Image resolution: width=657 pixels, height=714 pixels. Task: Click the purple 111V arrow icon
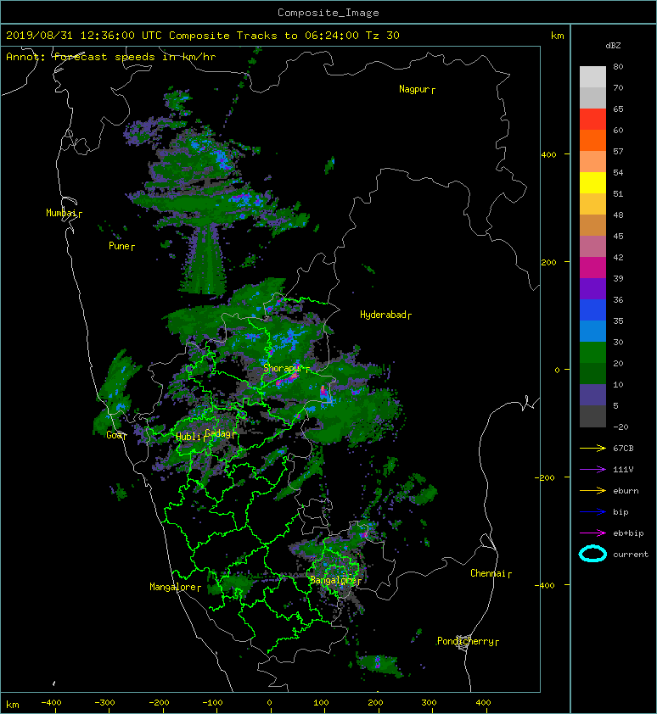592,470
